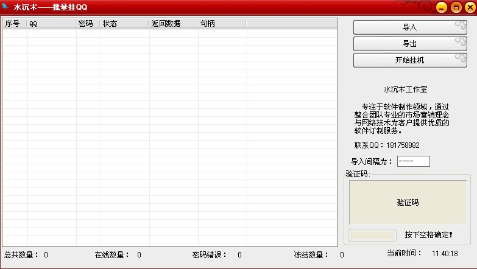The image size is (477, 269).
Task: Click the 密码 column header
Action: (88, 24)
